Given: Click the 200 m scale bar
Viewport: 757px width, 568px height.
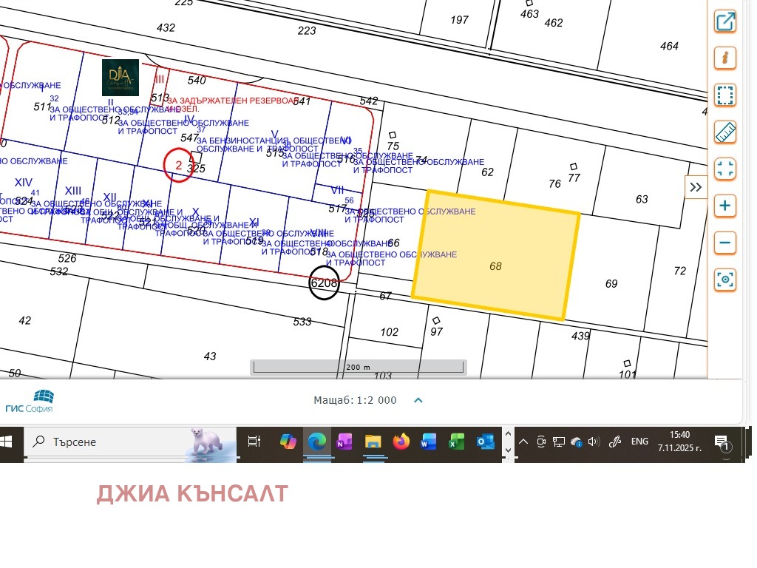Looking at the screenshot, I should coord(358,367).
